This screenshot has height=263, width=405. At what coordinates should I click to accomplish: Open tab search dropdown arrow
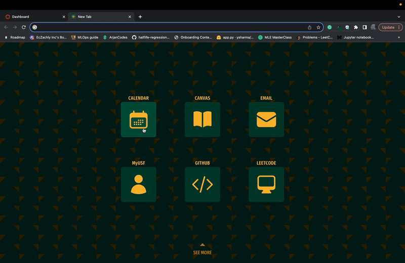pos(399,17)
